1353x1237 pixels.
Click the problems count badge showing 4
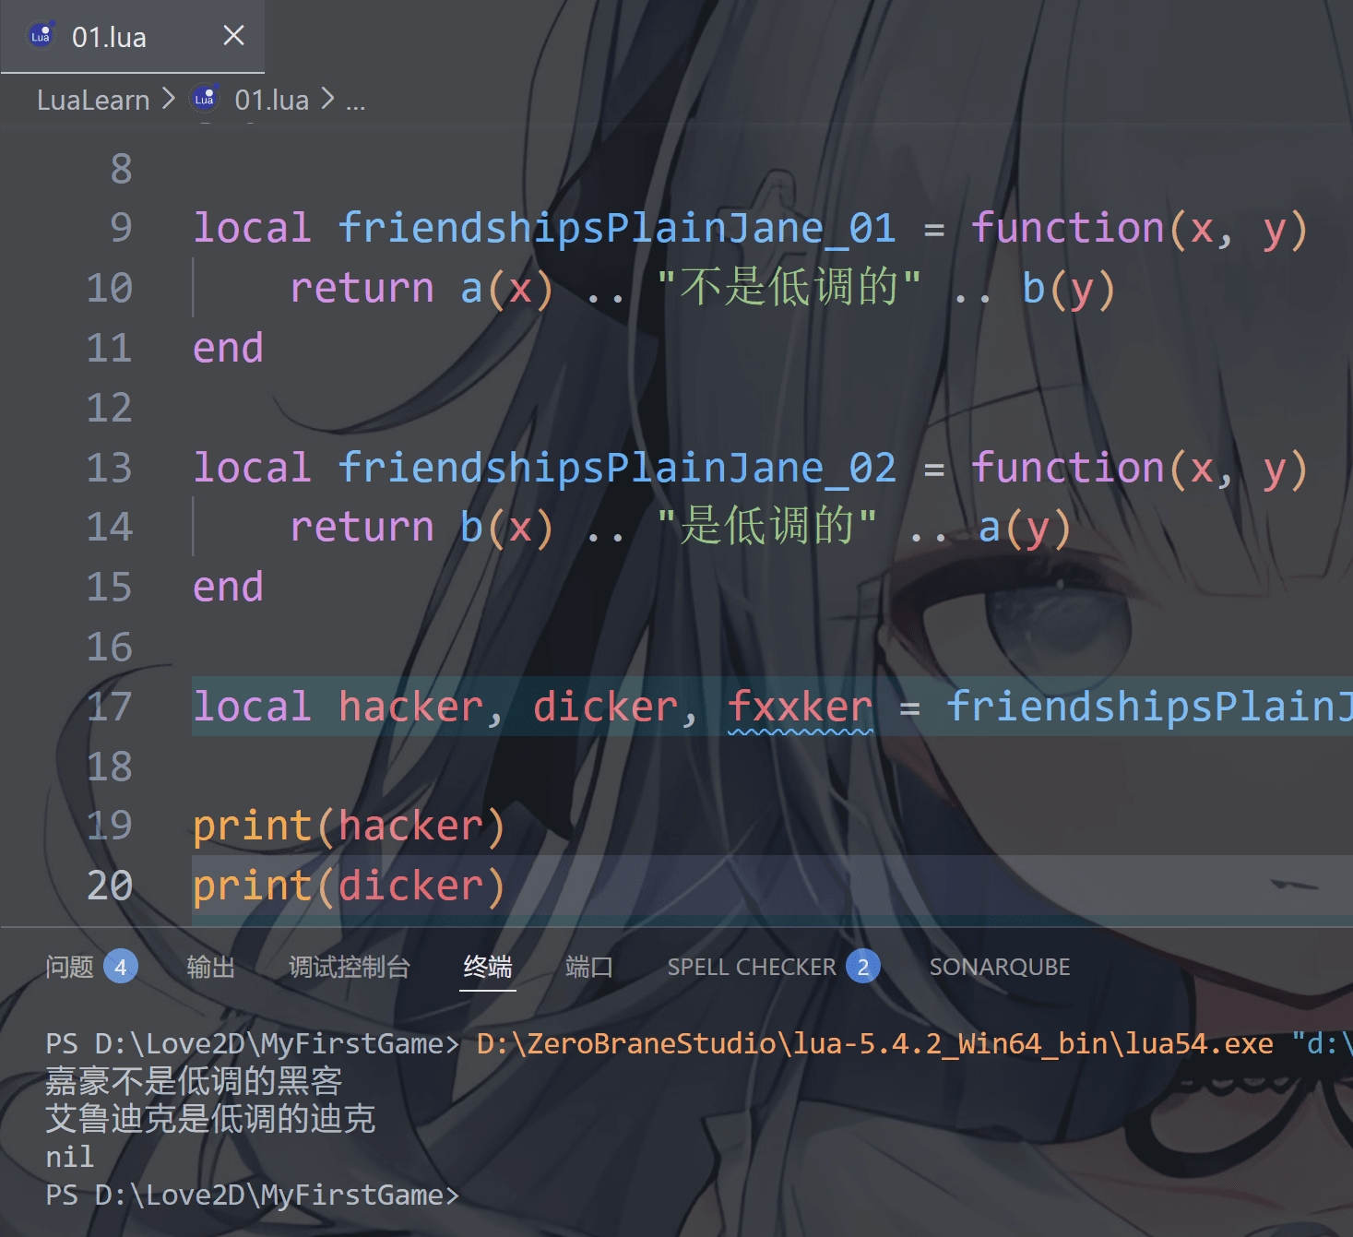(x=120, y=967)
